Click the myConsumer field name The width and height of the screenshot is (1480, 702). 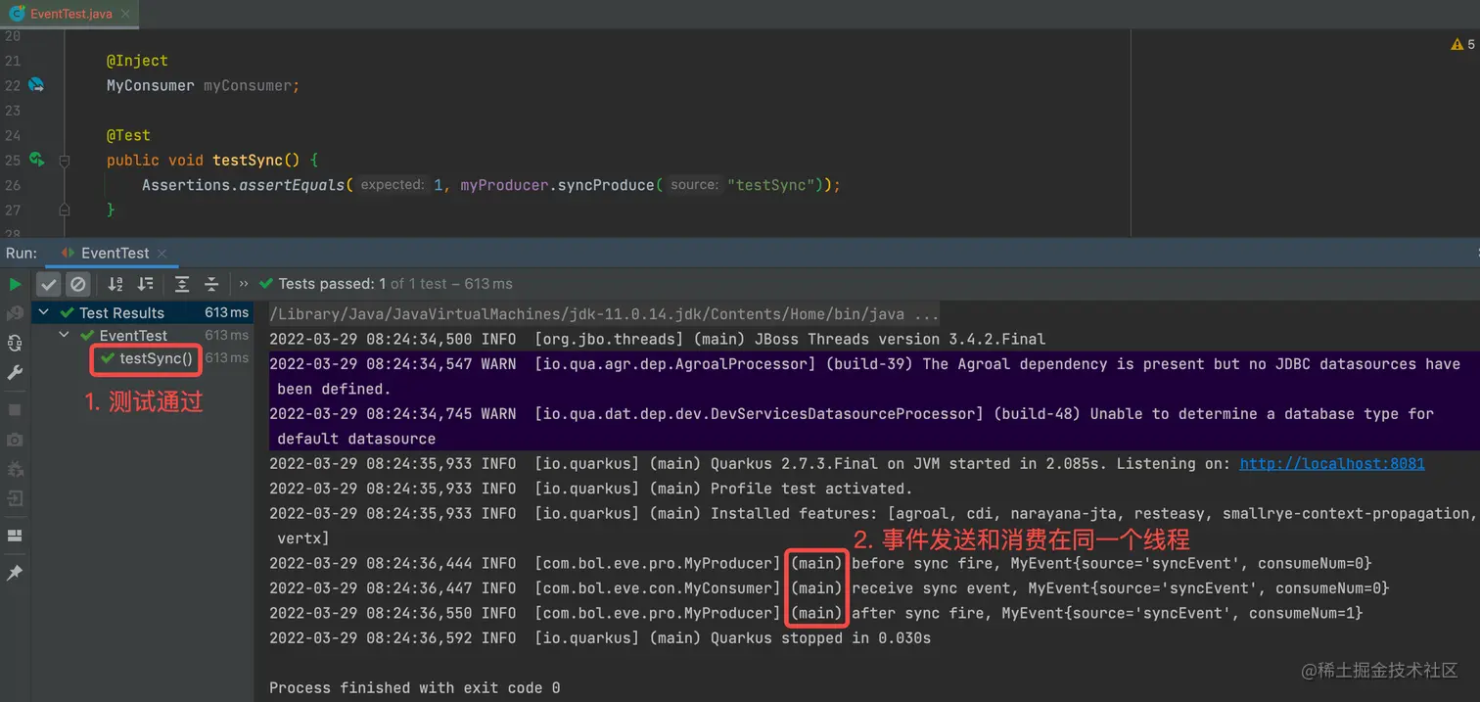pyautogui.click(x=248, y=85)
